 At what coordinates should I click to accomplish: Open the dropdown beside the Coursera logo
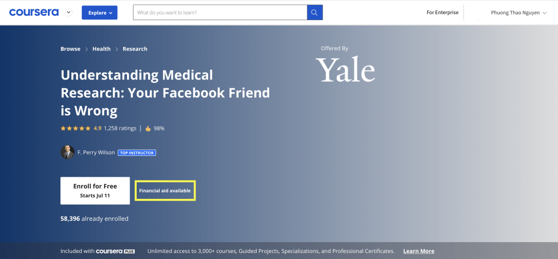click(68, 12)
